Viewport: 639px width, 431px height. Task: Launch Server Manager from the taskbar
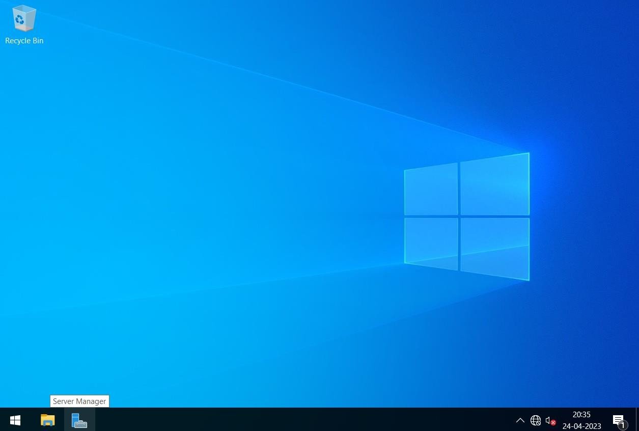[79, 420]
